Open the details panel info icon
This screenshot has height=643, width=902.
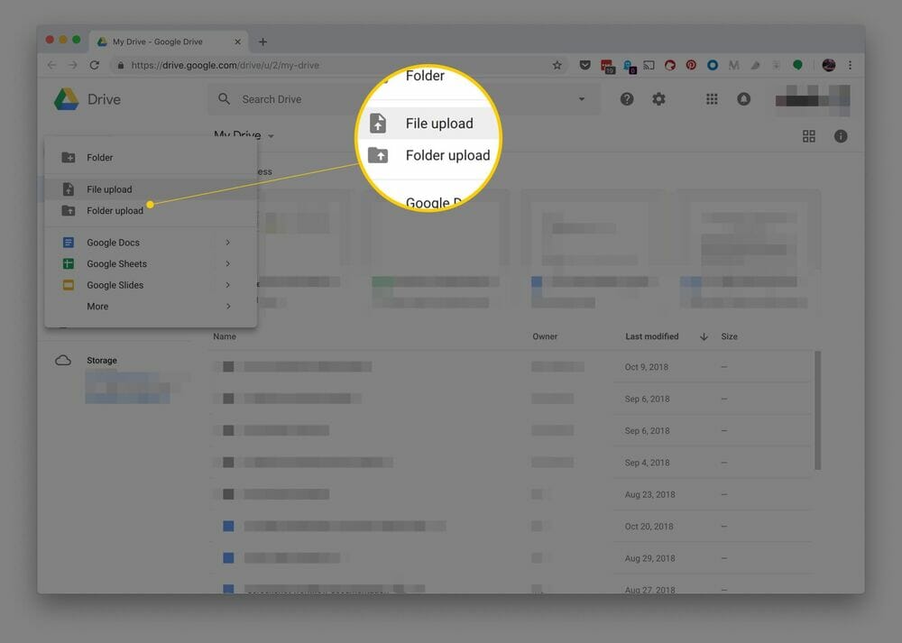[x=841, y=135]
